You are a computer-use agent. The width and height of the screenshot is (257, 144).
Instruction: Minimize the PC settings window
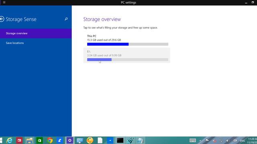246,3
